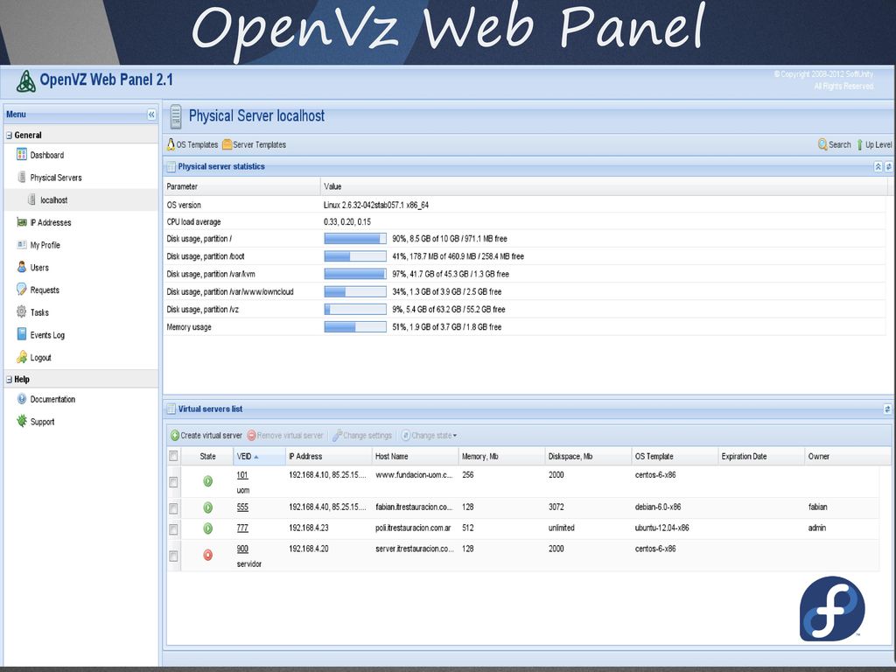Image resolution: width=896 pixels, height=672 pixels.
Task: Click the Change settings button
Action: click(x=362, y=436)
